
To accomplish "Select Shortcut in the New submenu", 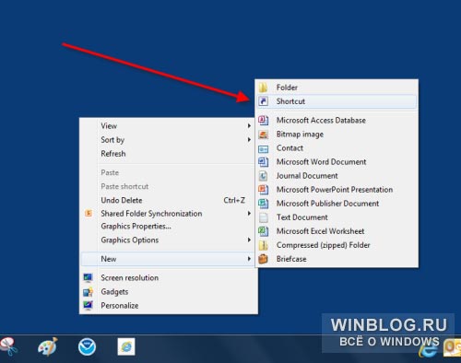I will tap(290, 101).
